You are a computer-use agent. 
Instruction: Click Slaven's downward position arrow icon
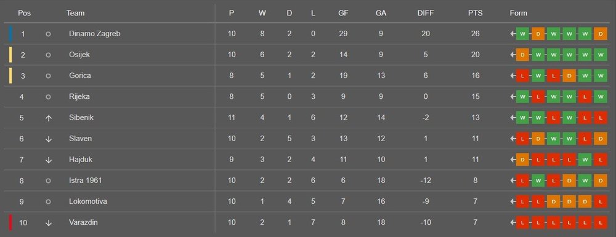[48, 139]
